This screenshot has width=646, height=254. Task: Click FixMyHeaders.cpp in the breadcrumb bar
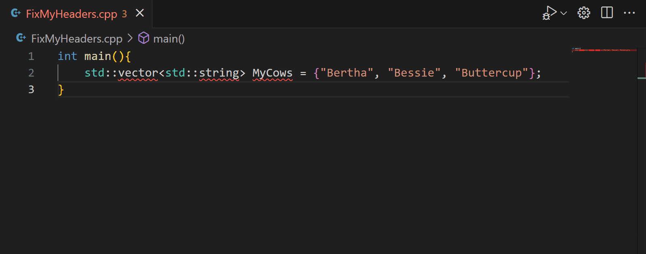coord(77,38)
